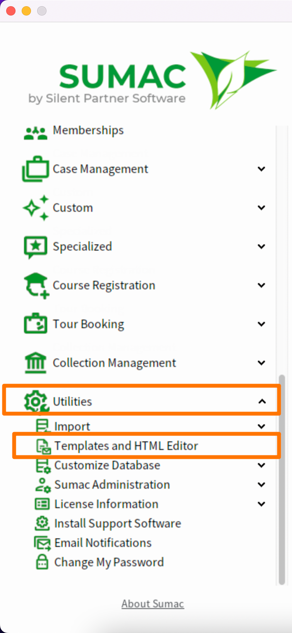This screenshot has width=292, height=633.
Task: Expand the License Information chevron
Action: coord(262,504)
